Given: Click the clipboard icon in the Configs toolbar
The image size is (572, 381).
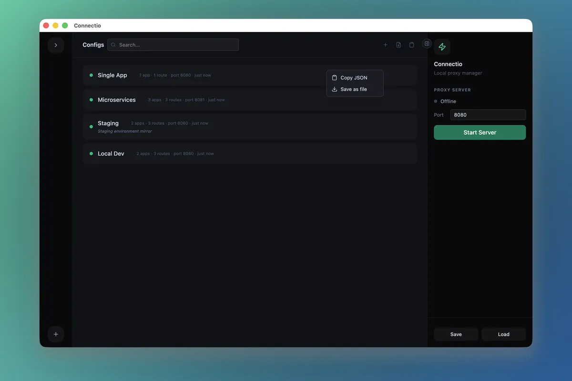Looking at the screenshot, I should [x=412, y=45].
